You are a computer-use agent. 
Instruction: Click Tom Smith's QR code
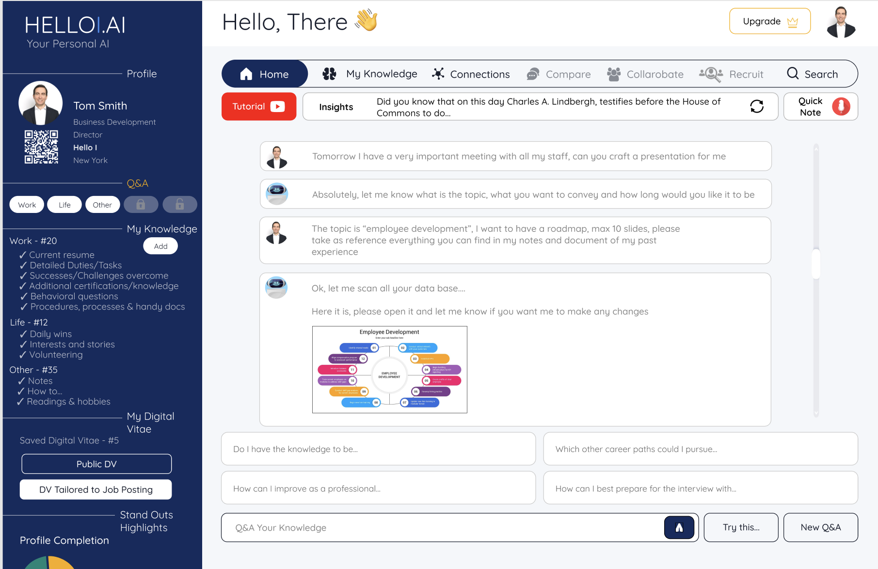pos(41,147)
